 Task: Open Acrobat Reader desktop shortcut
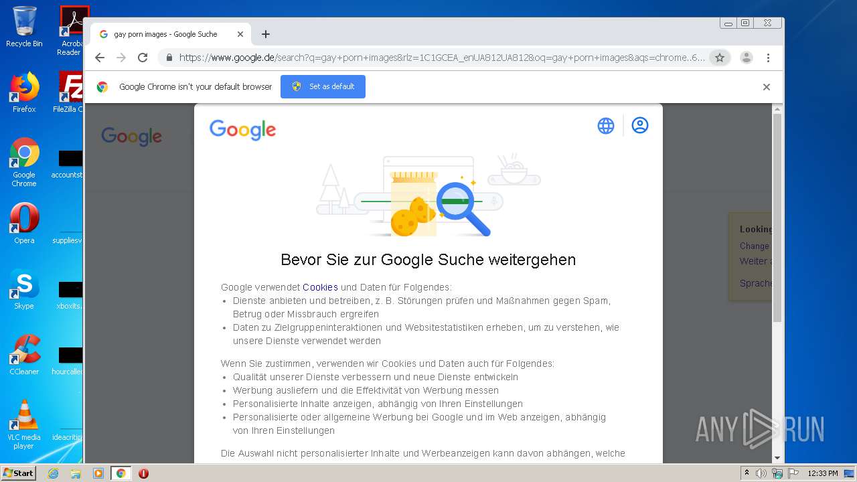[x=72, y=31]
